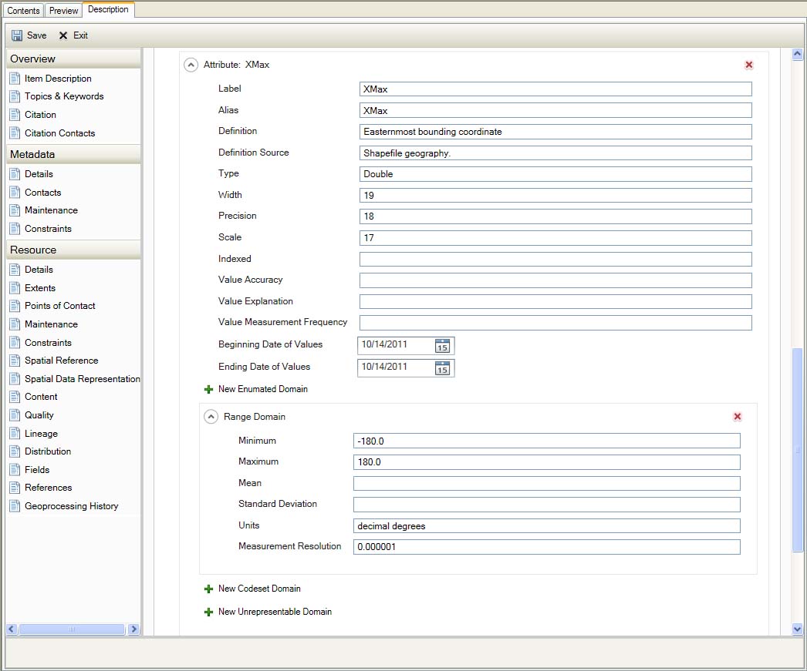Viewport: 807px width, 671px height.
Task: Add a New Enumated Domain
Action: click(x=262, y=390)
